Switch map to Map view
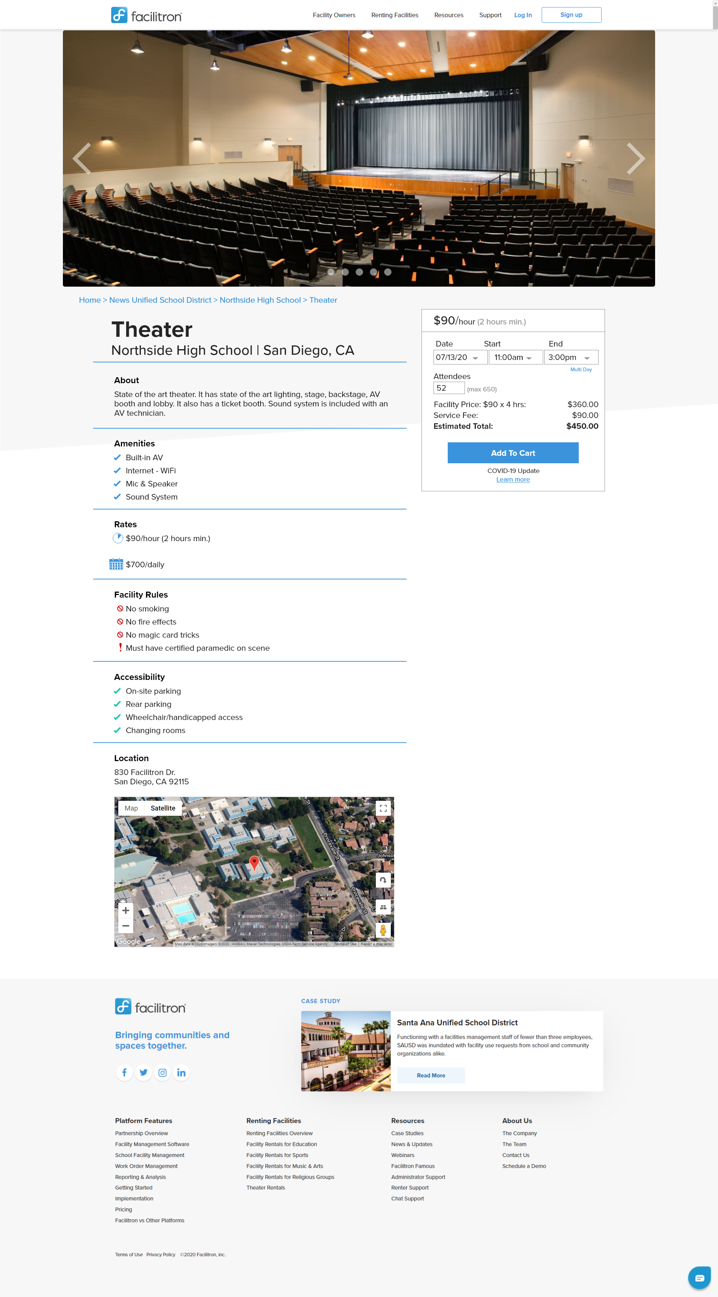 click(131, 808)
